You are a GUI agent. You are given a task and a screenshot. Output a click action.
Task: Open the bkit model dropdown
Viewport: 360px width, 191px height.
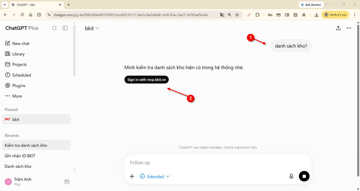[x=92, y=28]
